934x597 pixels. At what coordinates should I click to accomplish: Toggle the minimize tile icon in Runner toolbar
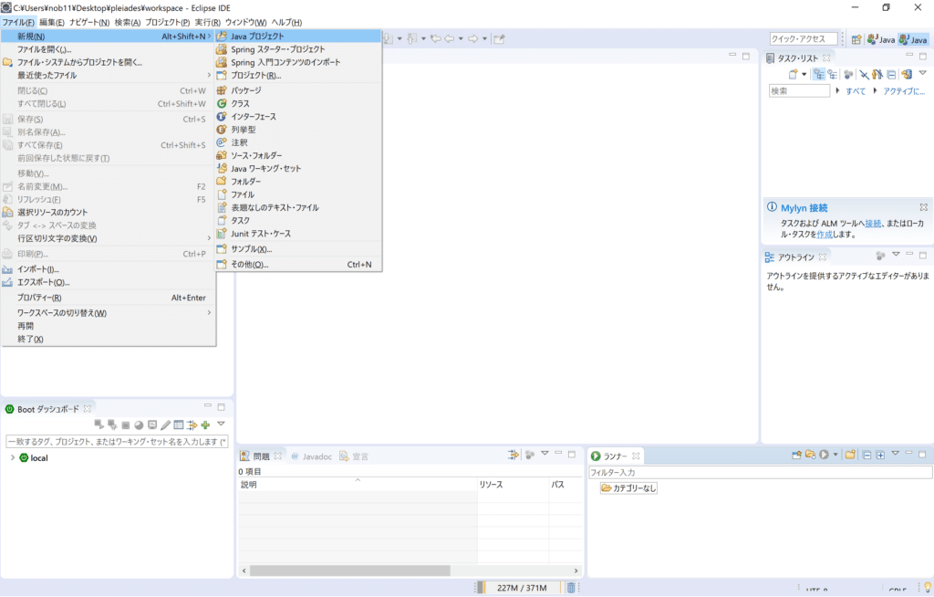pos(907,454)
